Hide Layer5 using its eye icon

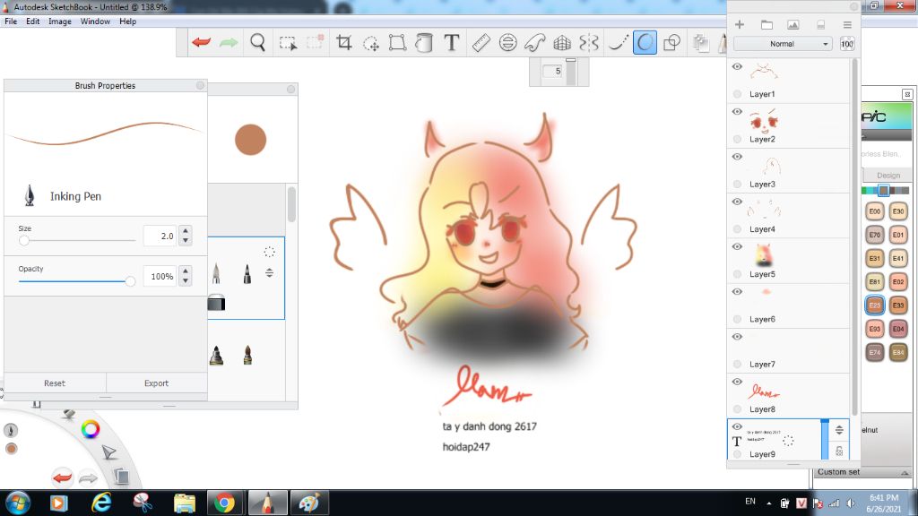[737, 247]
